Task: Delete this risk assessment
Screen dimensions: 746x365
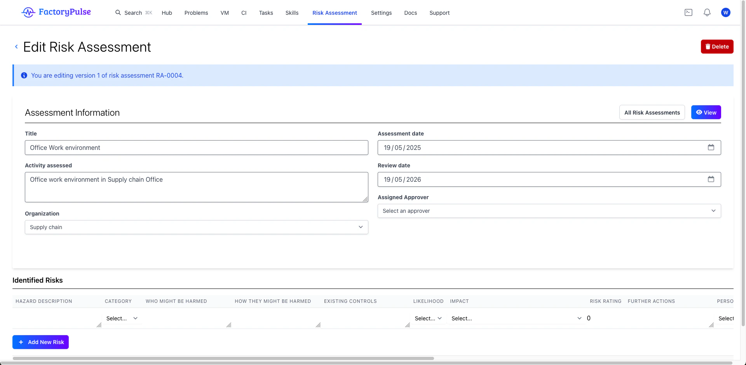Action: pyautogui.click(x=717, y=47)
